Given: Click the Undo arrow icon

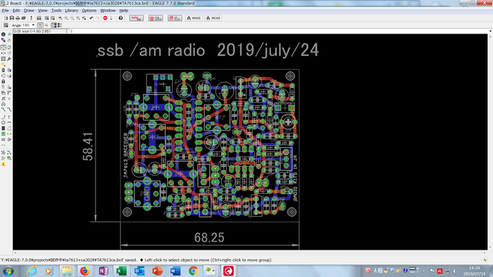Looking at the screenshot, I should click(91, 18).
